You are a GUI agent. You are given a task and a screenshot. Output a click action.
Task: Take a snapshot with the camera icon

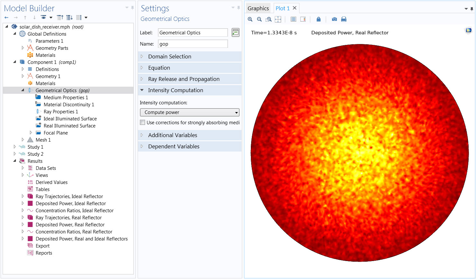click(x=334, y=19)
